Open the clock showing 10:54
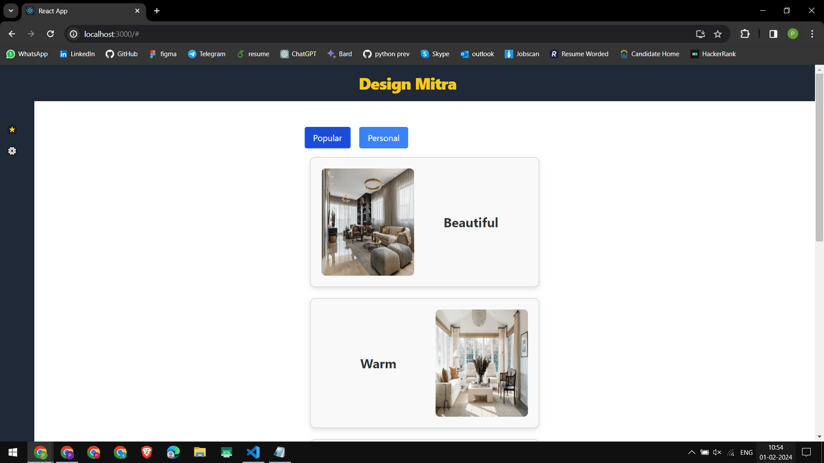Screen dimensions: 824x463 (x=776, y=452)
